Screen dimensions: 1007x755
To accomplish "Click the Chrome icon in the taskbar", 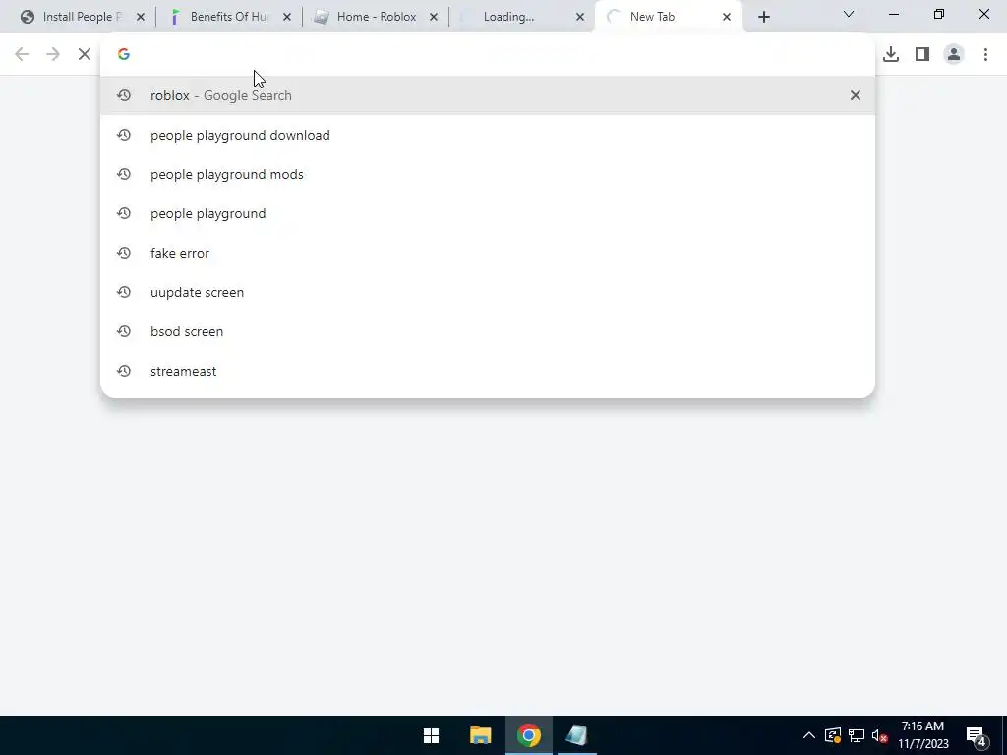I will 528,735.
